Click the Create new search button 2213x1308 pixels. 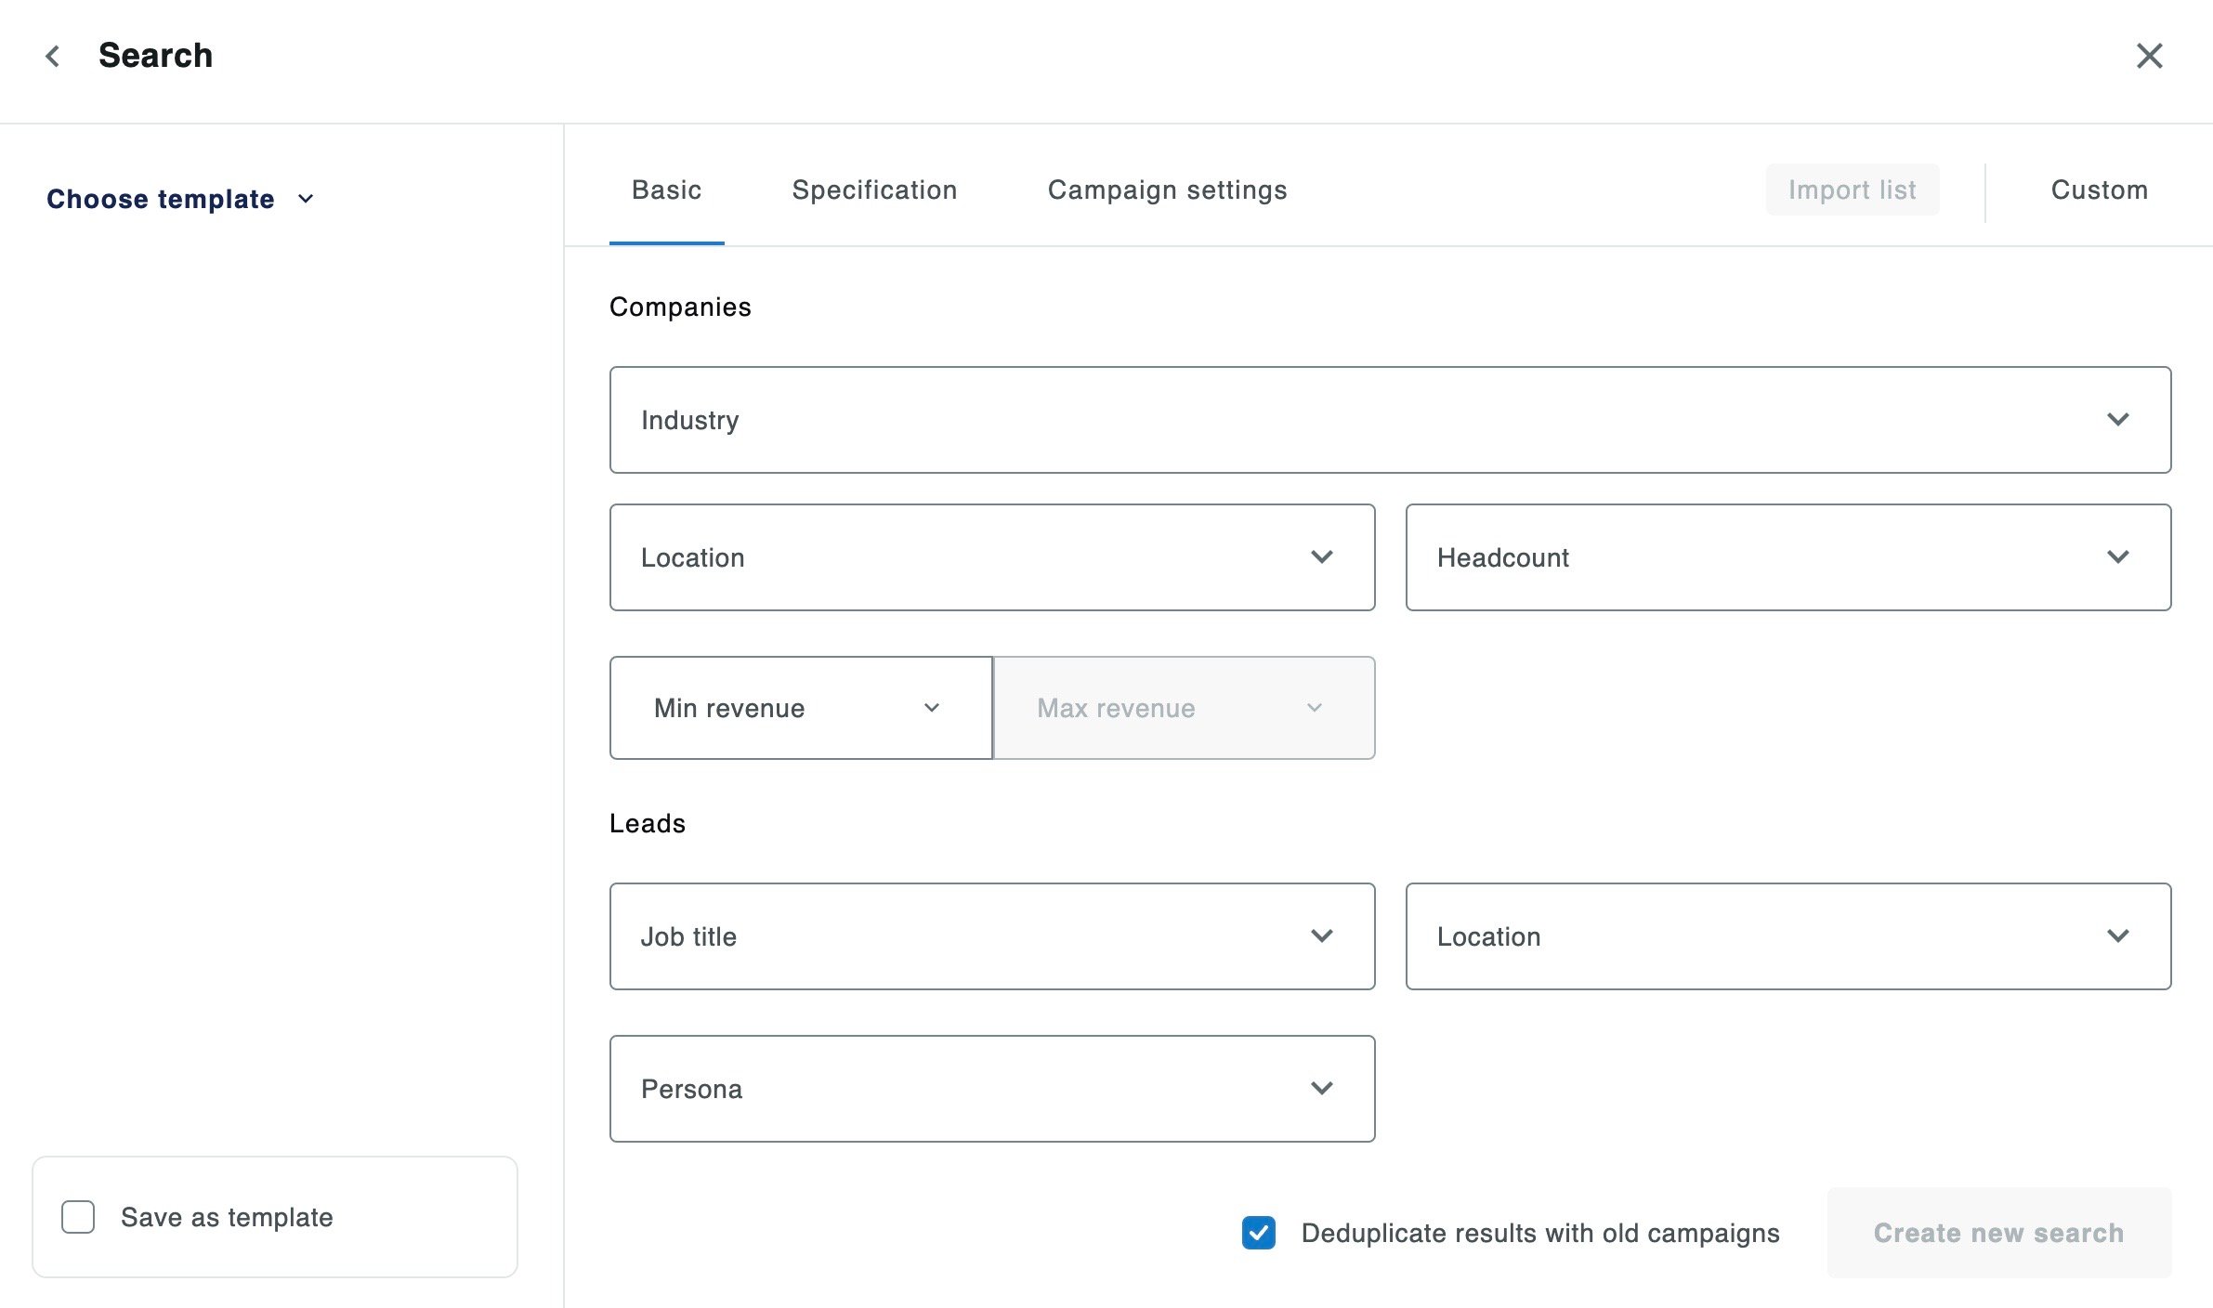pos(1998,1233)
